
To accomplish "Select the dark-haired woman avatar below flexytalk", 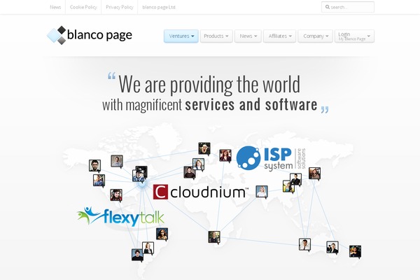I will 162,234.
